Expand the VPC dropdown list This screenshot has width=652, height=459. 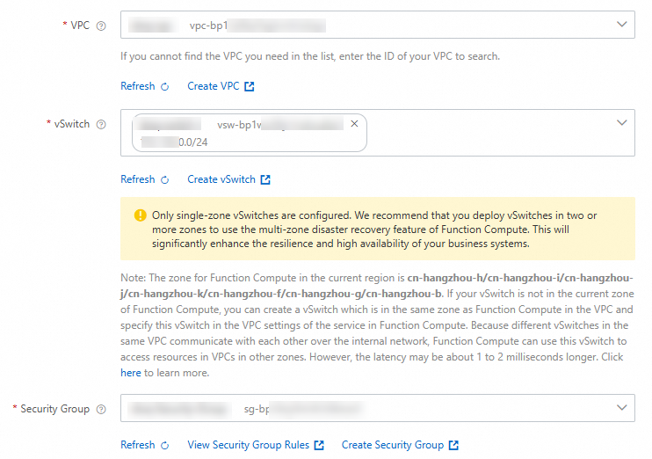coord(622,25)
